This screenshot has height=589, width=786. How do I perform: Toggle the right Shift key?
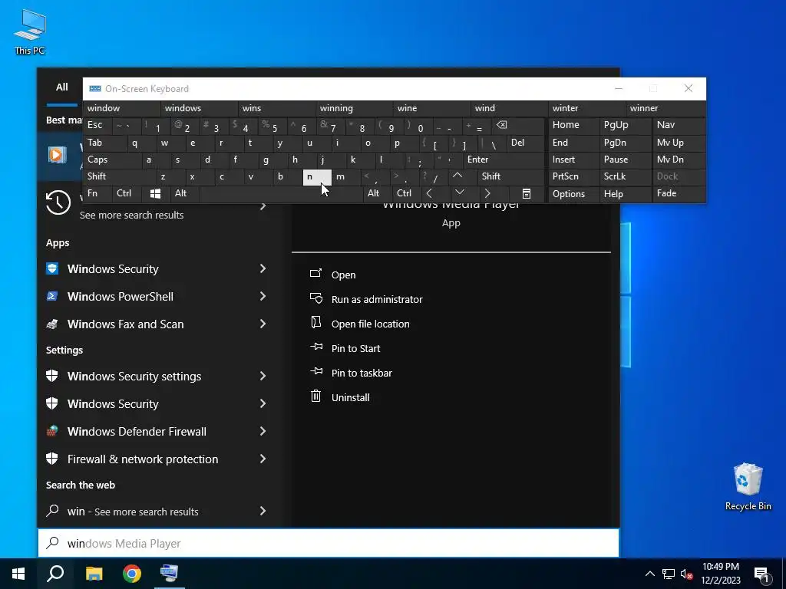[510, 176]
